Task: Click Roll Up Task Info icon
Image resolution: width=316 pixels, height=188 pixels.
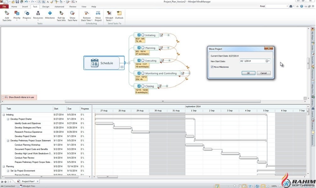Action: click(61, 13)
